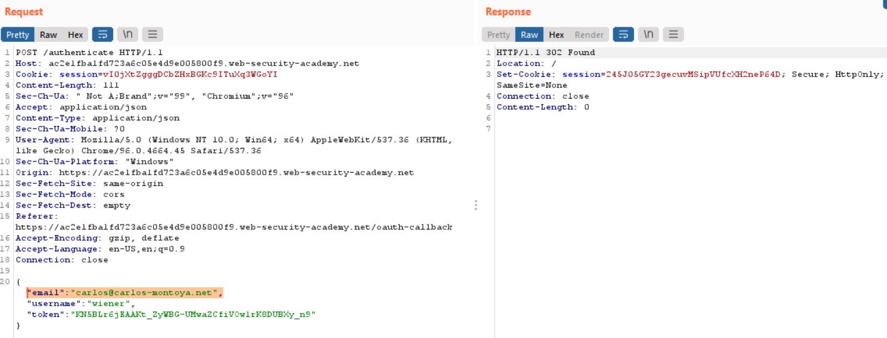
Task: Click the panel divider drag handle dots
Action: tap(476, 205)
